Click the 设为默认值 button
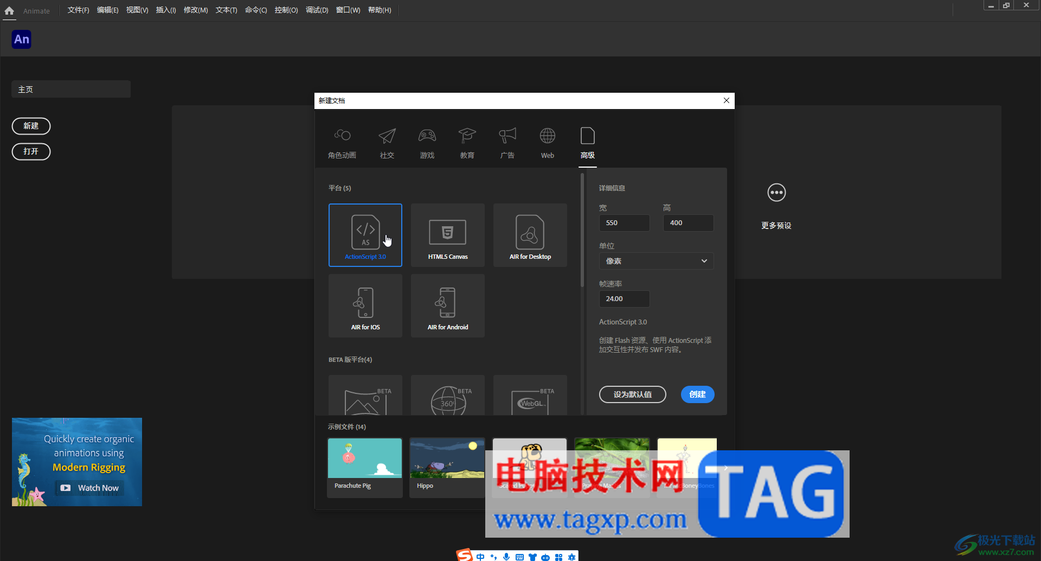 coord(632,394)
